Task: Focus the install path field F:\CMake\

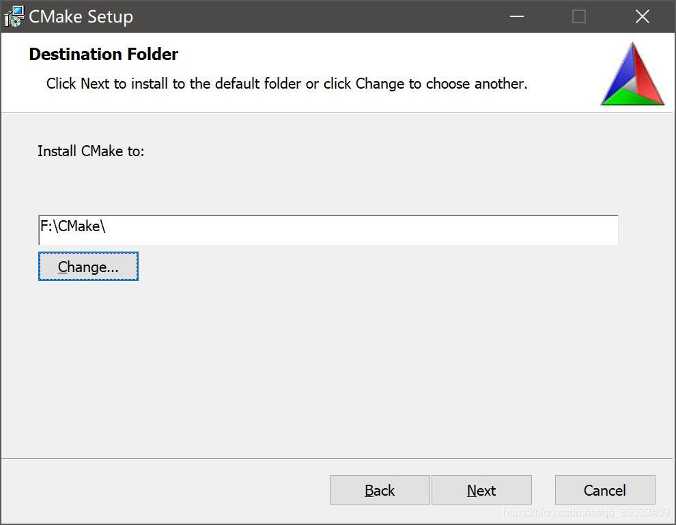Action: click(x=328, y=230)
